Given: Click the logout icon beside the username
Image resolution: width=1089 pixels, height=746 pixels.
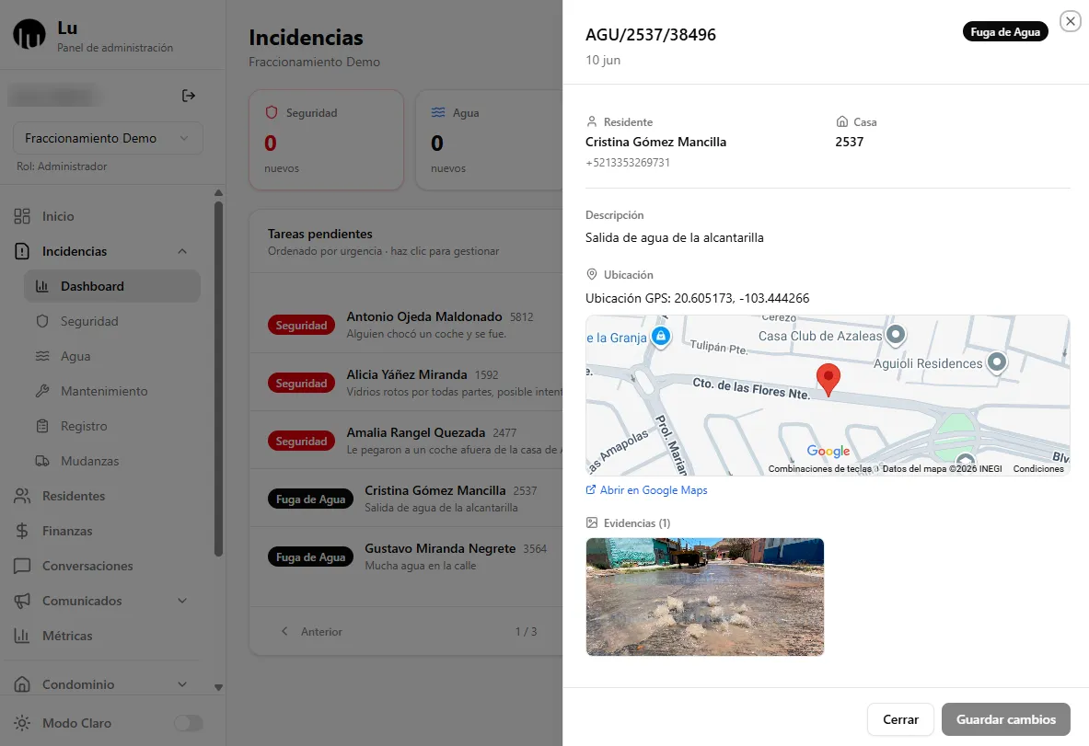Looking at the screenshot, I should (188, 96).
